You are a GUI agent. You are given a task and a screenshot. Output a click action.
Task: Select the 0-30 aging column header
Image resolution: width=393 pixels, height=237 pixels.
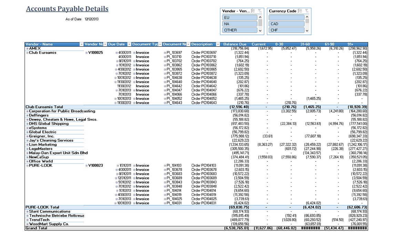(x=279, y=45)
